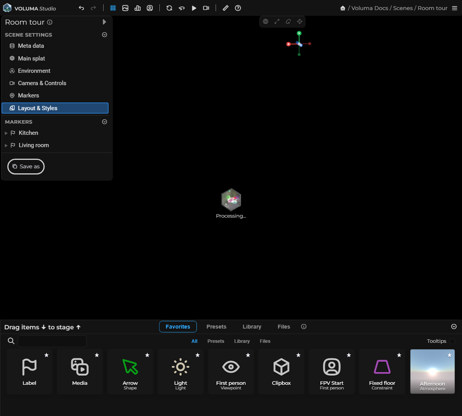The width and height of the screenshot is (462, 416).
Task: Click the redo arrow in toolbar
Action: point(93,8)
